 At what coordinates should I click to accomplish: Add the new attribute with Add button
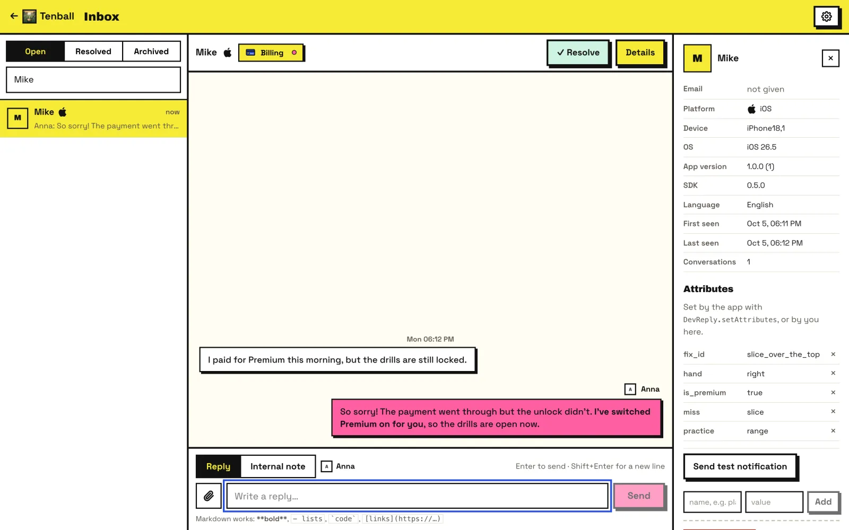pyautogui.click(x=823, y=501)
